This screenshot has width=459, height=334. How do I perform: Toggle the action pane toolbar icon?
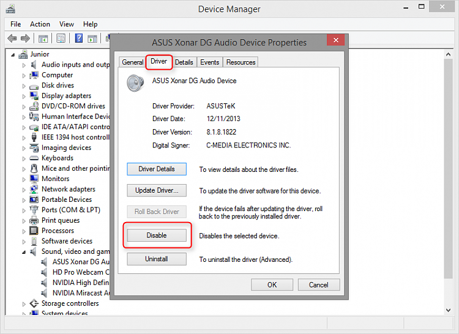click(92, 39)
